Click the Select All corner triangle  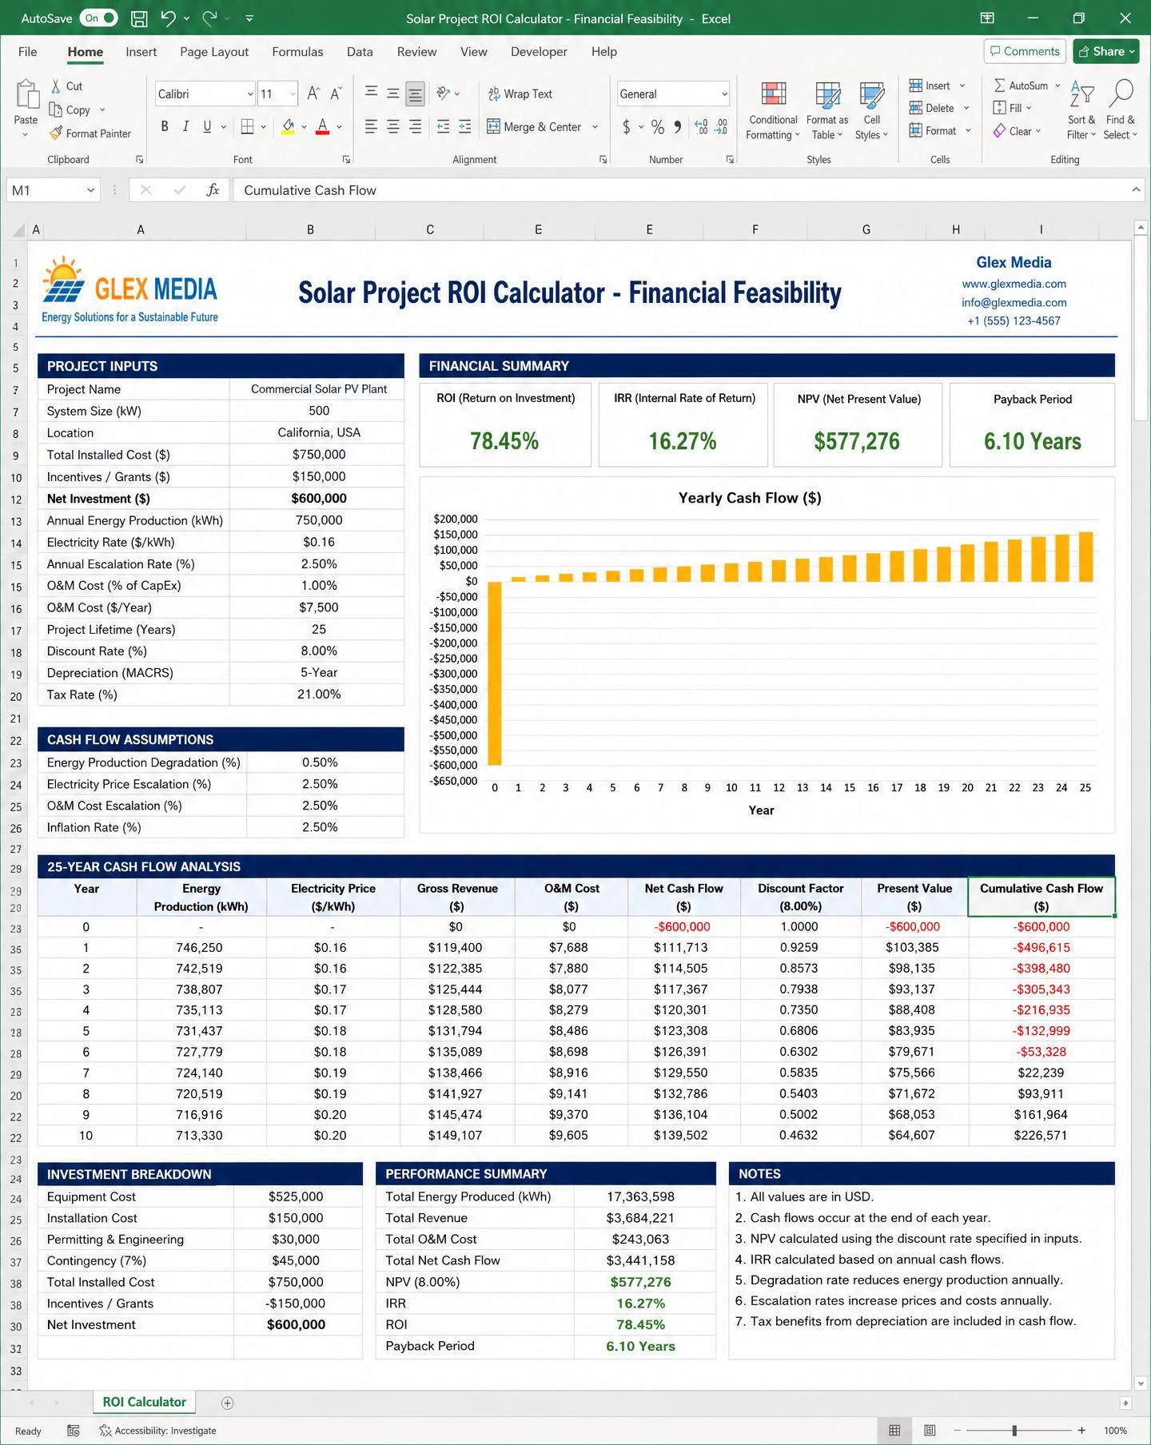tap(19, 230)
